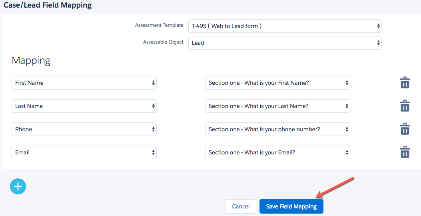Open the Email field dropdown
Viewport: 421px width, 216px height.
pyautogui.click(x=84, y=152)
